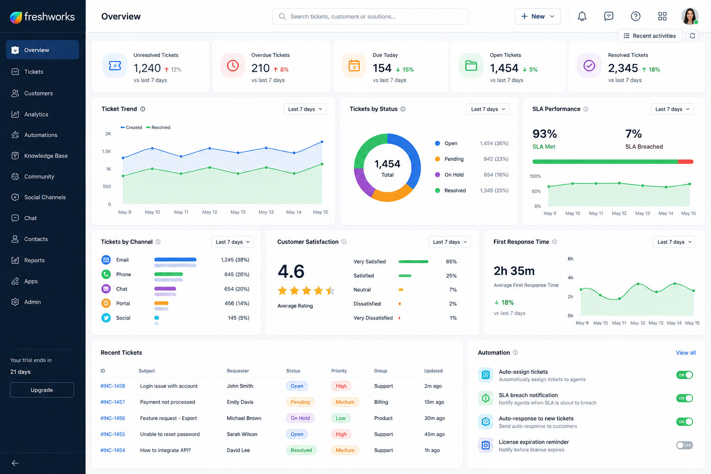Open Recent activities panel
Viewport: 711px width, 474px height.
tap(650, 36)
